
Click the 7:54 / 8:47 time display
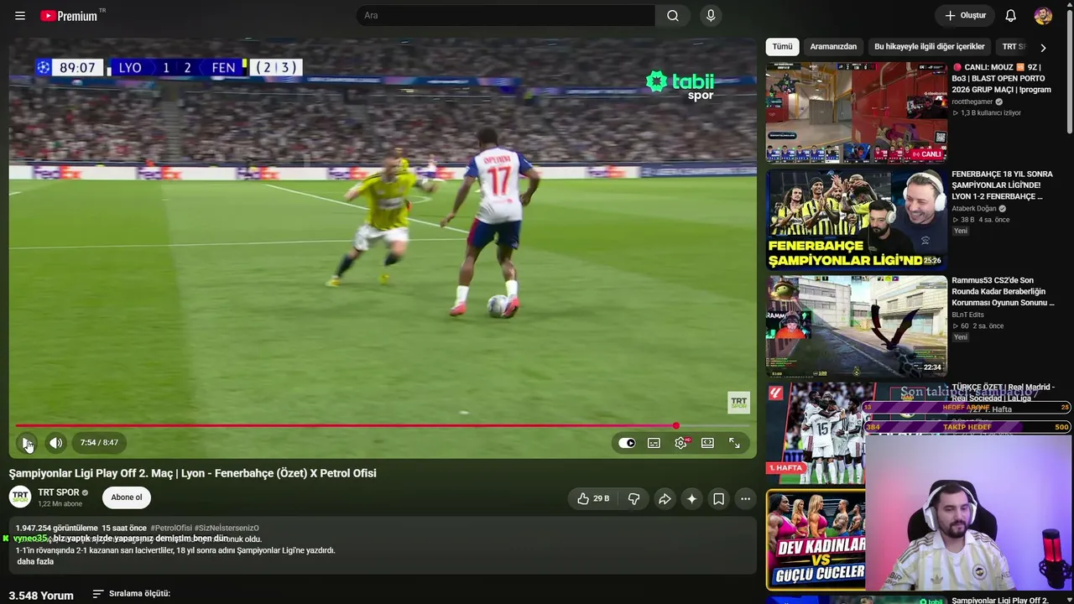tap(99, 443)
